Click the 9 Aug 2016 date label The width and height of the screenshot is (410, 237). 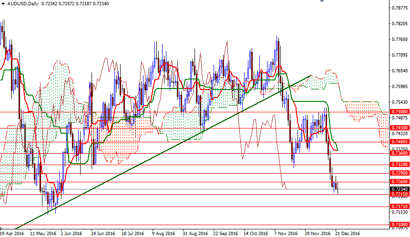tap(164, 233)
